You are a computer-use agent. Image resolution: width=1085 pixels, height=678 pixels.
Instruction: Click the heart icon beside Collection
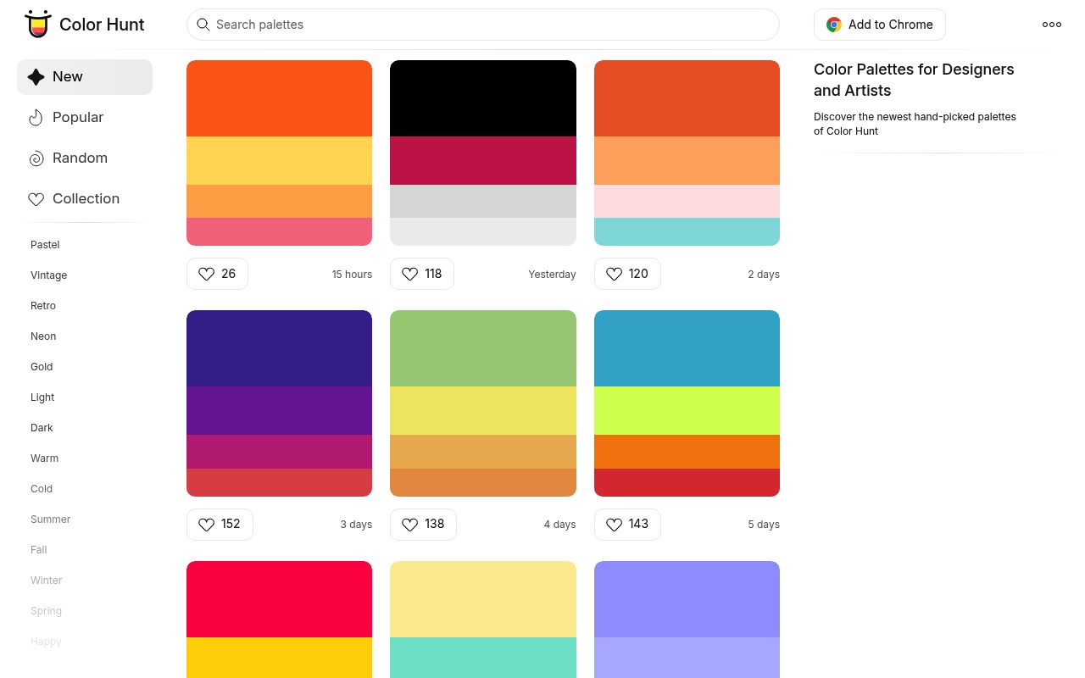36,199
